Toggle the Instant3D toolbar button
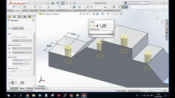 click(x=126, y=7)
